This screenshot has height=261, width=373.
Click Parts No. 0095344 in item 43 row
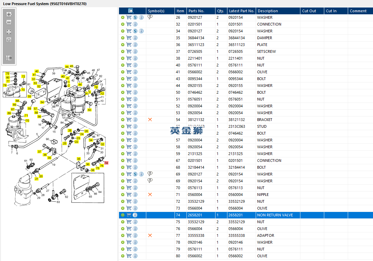point(195,79)
